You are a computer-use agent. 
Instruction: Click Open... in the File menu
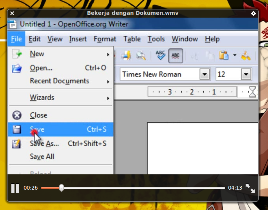(41, 68)
